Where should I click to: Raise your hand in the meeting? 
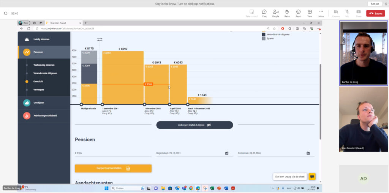[287, 13]
